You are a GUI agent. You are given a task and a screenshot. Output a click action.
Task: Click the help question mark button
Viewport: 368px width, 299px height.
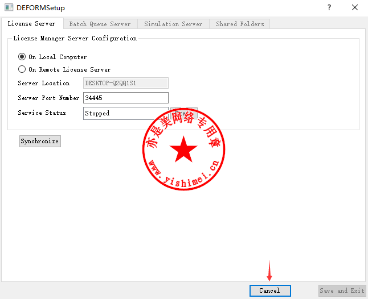[x=329, y=8]
